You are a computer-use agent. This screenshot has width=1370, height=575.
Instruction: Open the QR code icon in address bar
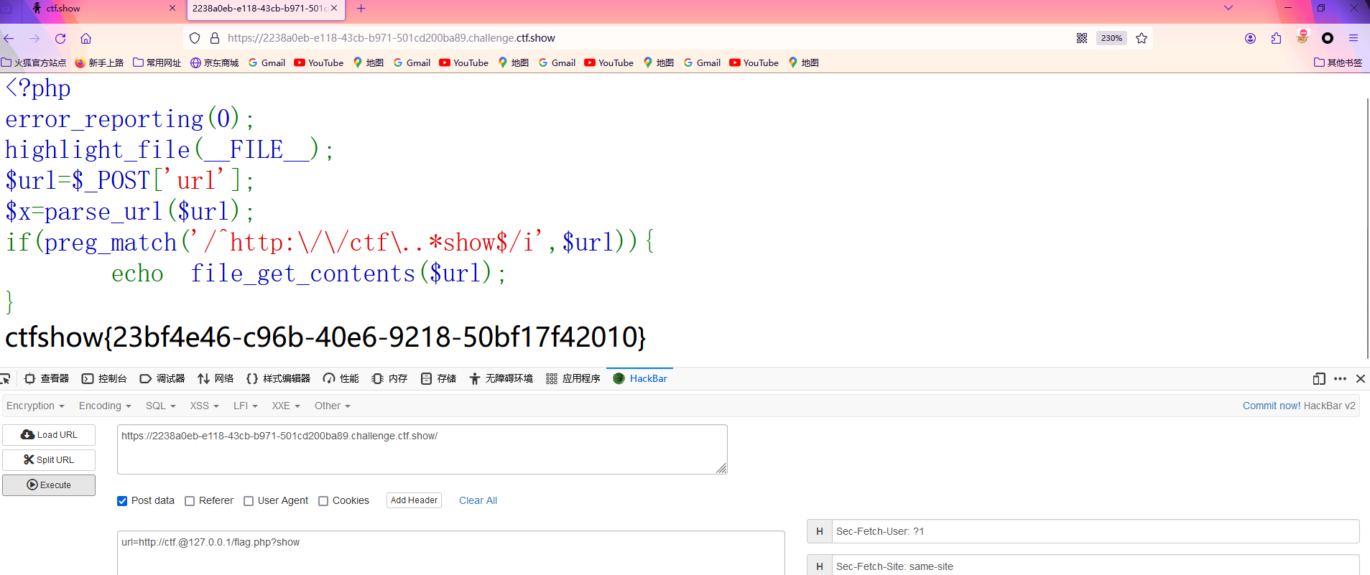coord(1082,38)
